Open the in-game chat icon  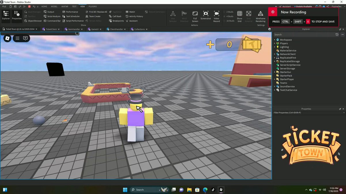click(x=25, y=38)
